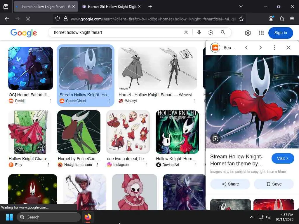Select the SoundCloud Hornet image result

coord(86,68)
